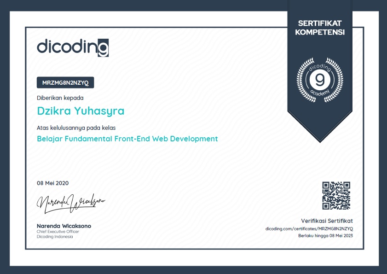Scan-click the QR code

(x=336, y=196)
